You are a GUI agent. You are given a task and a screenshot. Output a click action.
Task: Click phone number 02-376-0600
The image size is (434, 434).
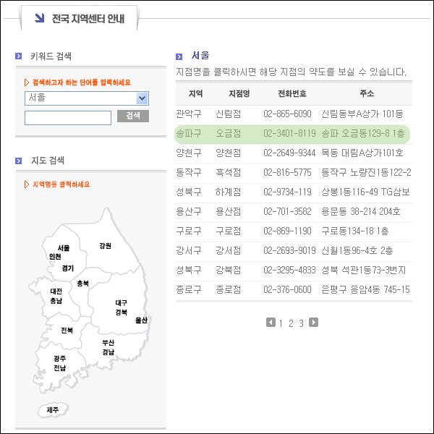pos(287,290)
